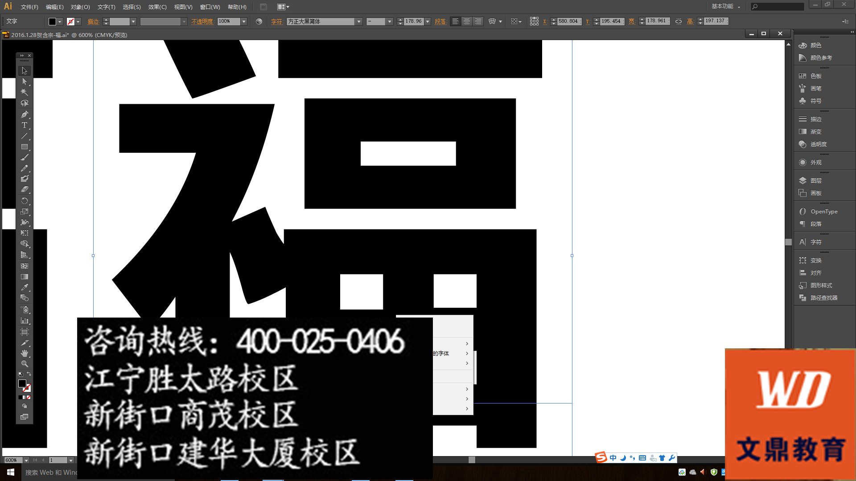Select the Magic Wand tool
The width and height of the screenshot is (856, 481).
click(x=25, y=92)
